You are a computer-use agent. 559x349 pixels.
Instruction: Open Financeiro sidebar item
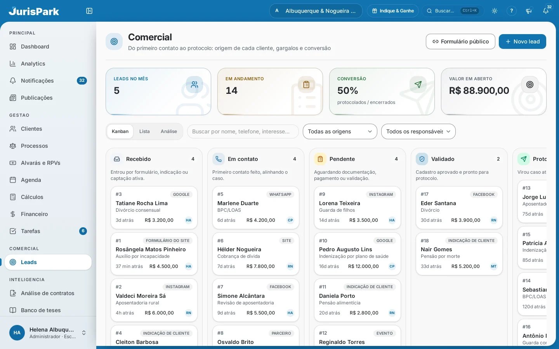(48, 214)
